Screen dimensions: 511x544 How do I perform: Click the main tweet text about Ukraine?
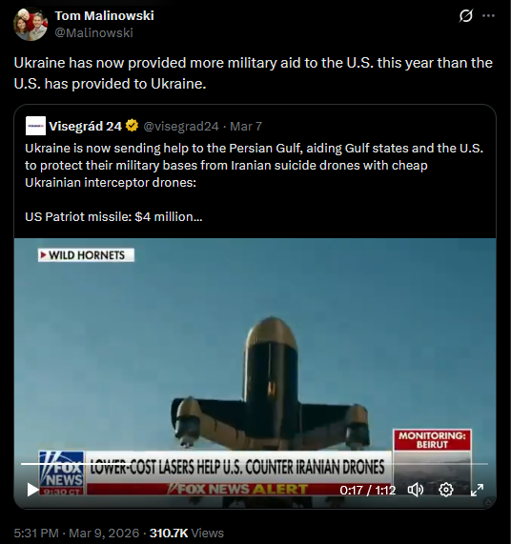(253, 73)
